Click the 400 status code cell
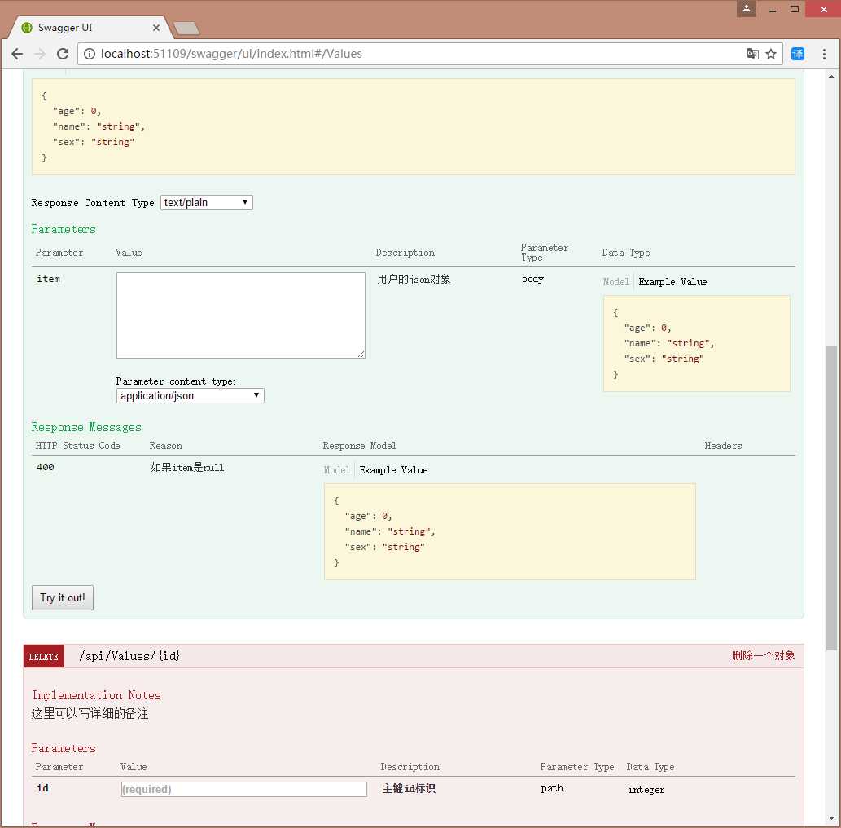This screenshot has height=828, width=841. click(x=45, y=467)
